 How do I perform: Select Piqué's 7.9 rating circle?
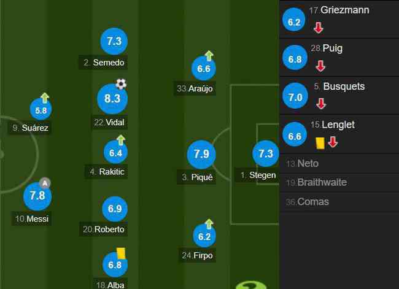201,154
